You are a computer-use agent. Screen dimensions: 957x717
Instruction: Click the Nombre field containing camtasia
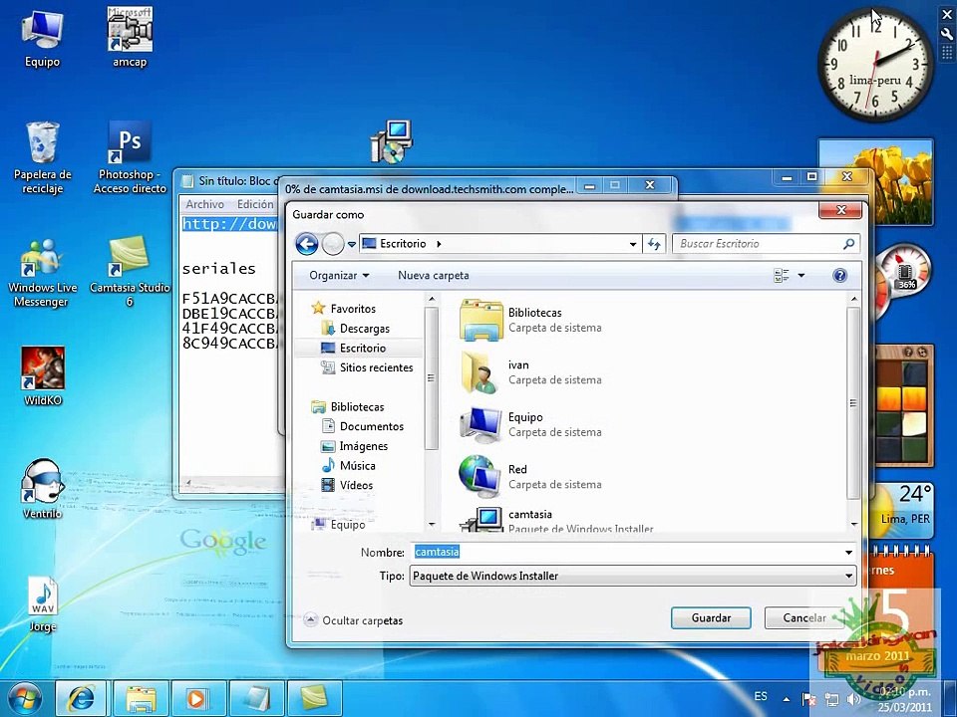[634, 553]
